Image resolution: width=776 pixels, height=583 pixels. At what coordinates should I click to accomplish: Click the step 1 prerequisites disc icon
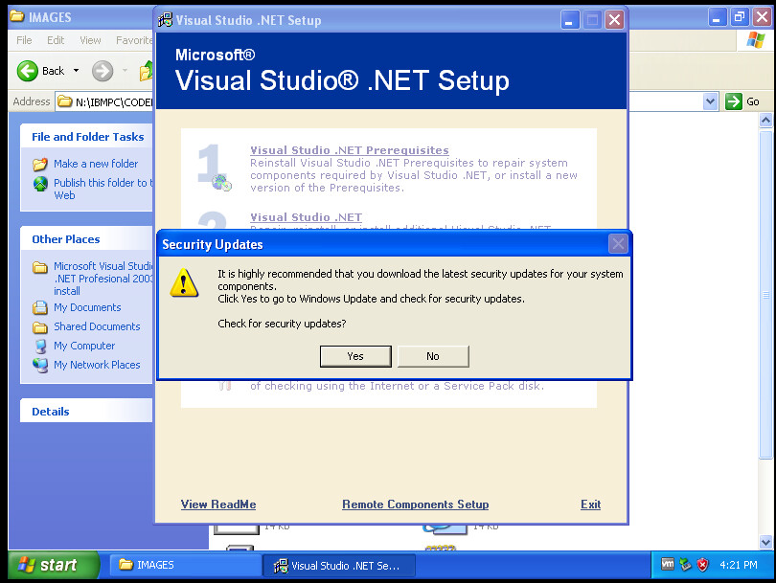[x=221, y=183]
